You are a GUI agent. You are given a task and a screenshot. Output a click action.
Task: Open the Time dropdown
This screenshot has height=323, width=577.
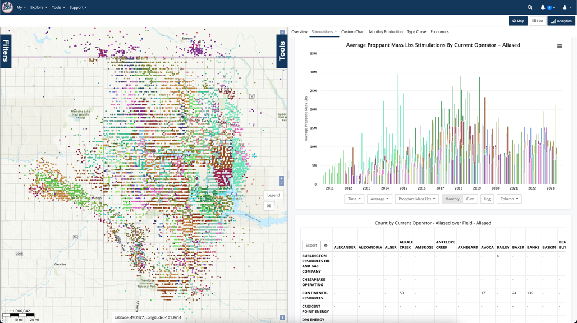click(x=354, y=199)
